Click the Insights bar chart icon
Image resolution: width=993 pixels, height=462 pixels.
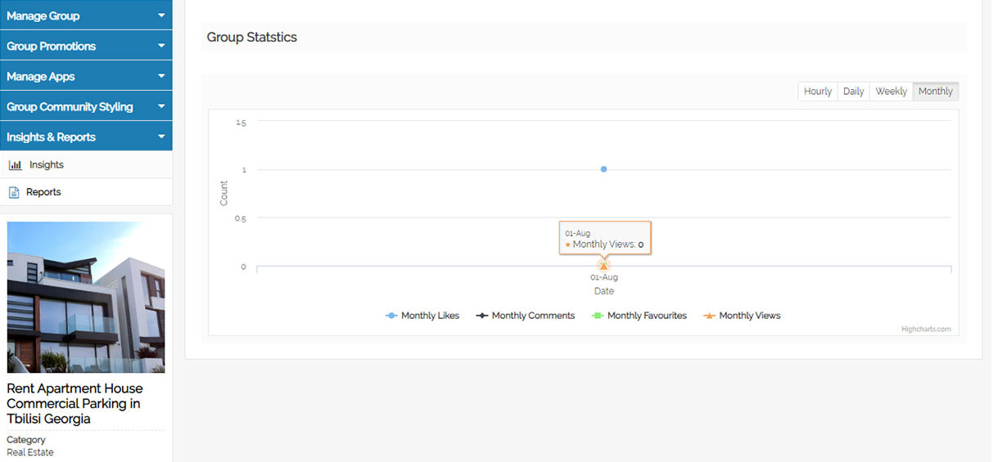pyautogui.click(x=15, y=165)
